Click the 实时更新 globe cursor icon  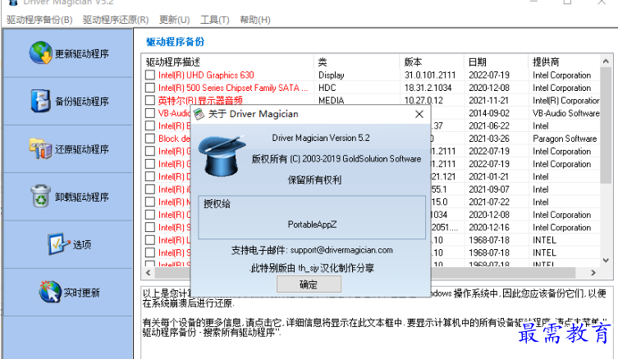click(50, 292)
